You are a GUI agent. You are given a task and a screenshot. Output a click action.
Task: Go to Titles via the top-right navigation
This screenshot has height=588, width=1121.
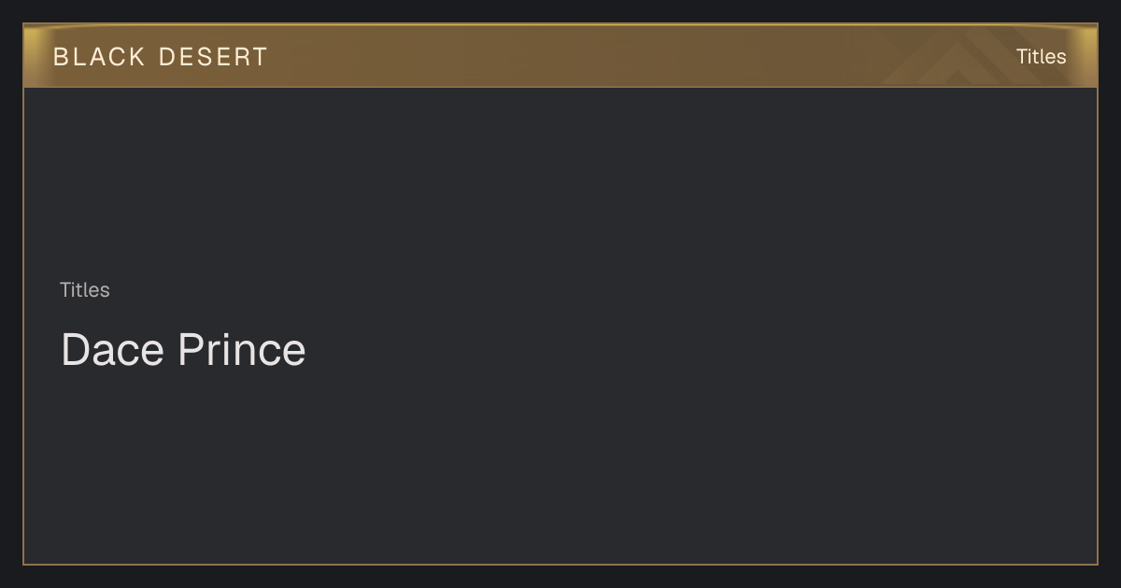[x=1041, y=56]
